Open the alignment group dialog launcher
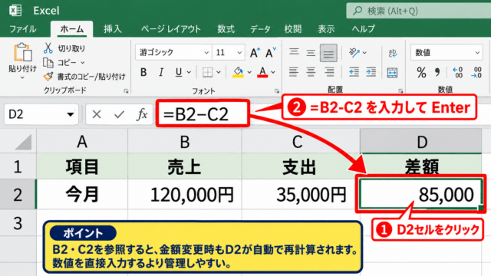The image size is (491, 276). [400, 91]
